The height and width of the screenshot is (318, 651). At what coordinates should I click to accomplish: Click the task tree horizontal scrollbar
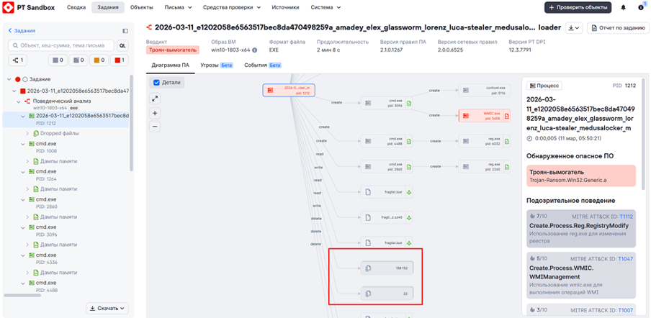click(x=22, y=295)
